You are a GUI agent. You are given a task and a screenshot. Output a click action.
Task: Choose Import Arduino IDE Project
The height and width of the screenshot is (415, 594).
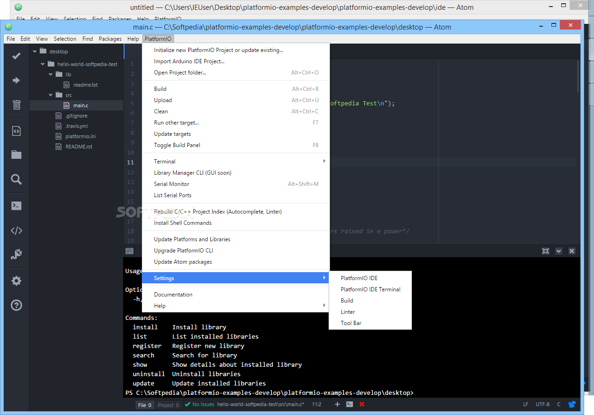(236, 61)
